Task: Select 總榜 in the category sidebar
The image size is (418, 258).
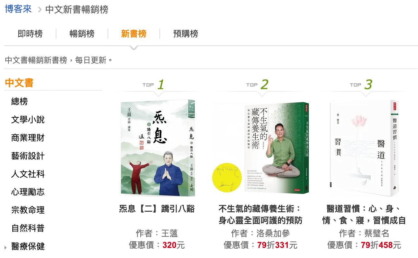Action: click(x=19, y=102)
